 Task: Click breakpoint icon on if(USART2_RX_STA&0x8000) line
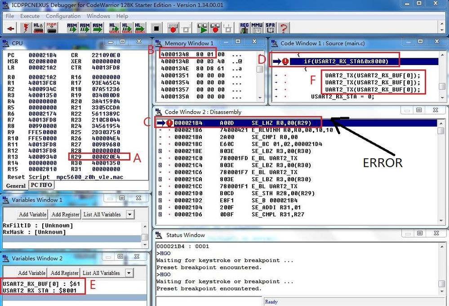click(x=285, y=61)
